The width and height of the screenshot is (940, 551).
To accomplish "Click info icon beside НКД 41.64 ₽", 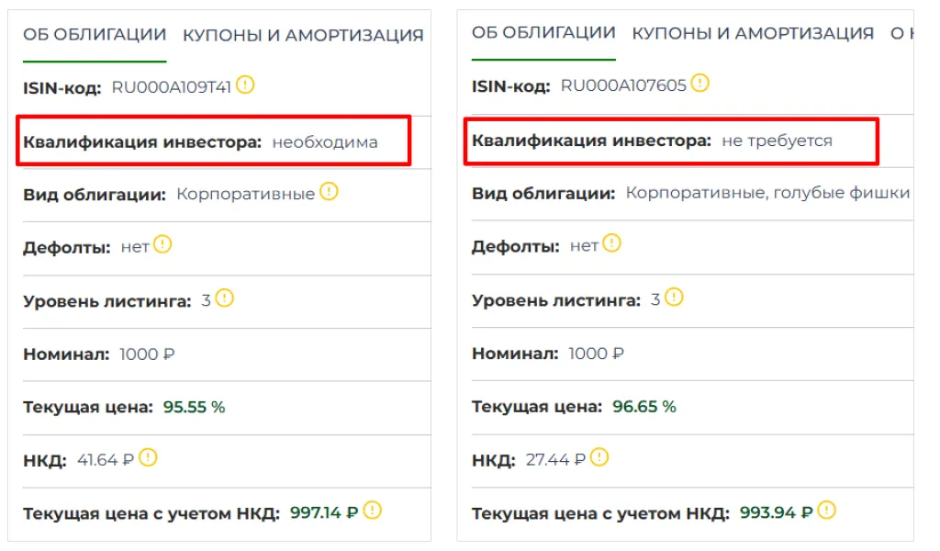I will click(148, 457).
